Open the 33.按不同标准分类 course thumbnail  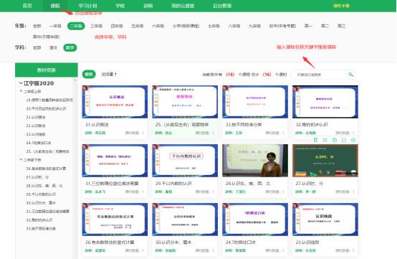(255, 102)
